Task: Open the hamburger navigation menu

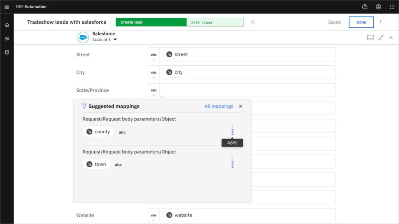Action: (x=7, y=7)
